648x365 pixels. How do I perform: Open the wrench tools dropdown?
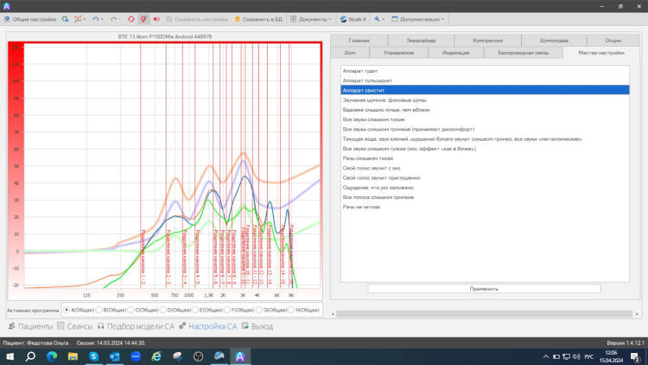coord(379,19)
